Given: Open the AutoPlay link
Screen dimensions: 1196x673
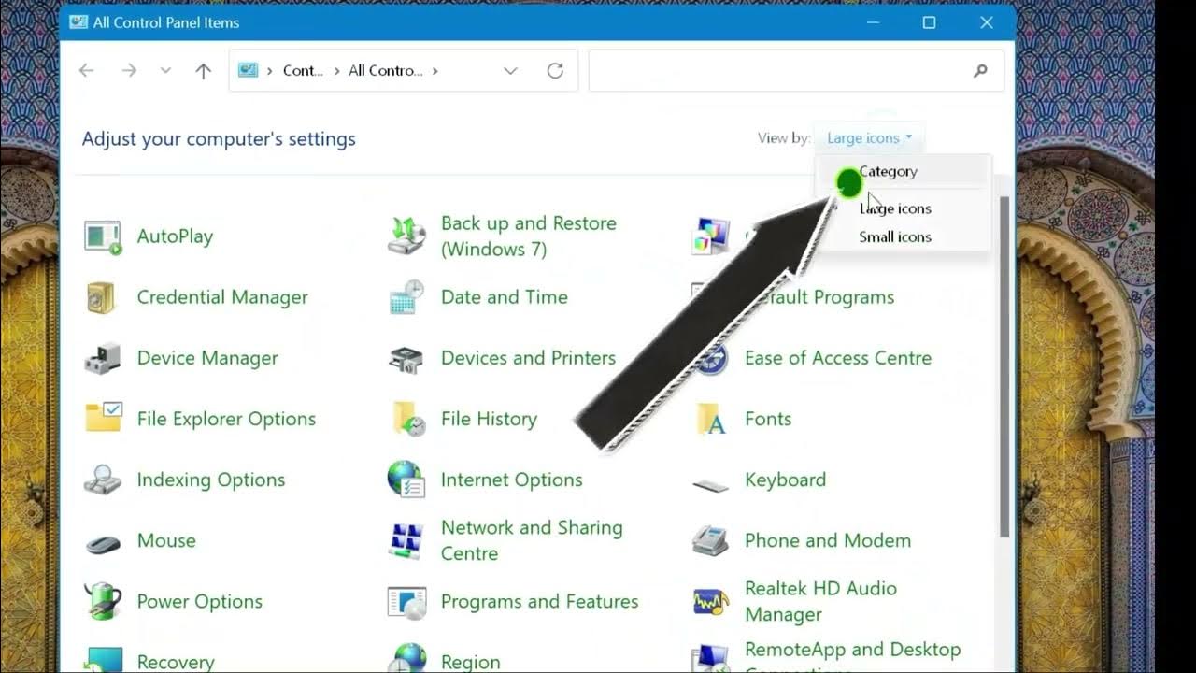Looking at the screenshot, I should click(175, 236).
